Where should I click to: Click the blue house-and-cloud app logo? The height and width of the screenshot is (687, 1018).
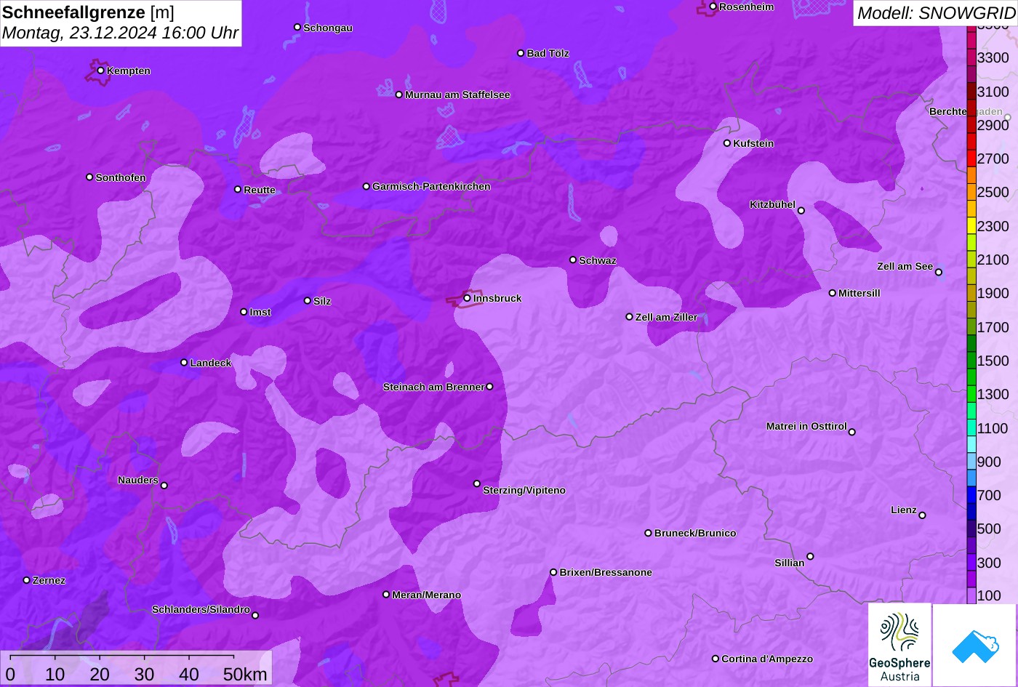(975, 645)
